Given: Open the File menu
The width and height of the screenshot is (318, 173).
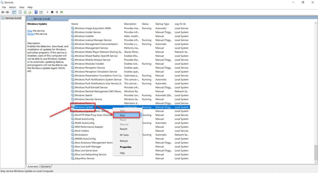Looking at the screenshot, I should pyautogui.click(x=4, y=7).
